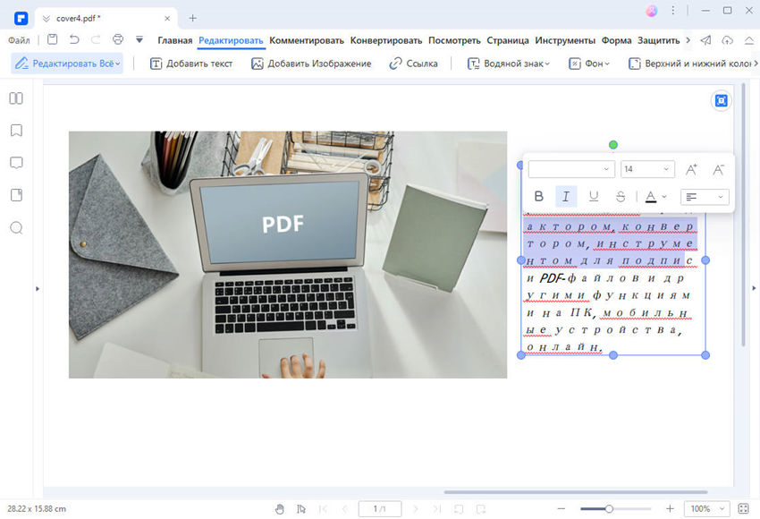760x519 pixels.
Task: Click the laptop photo image
Action: click(288, 255)
